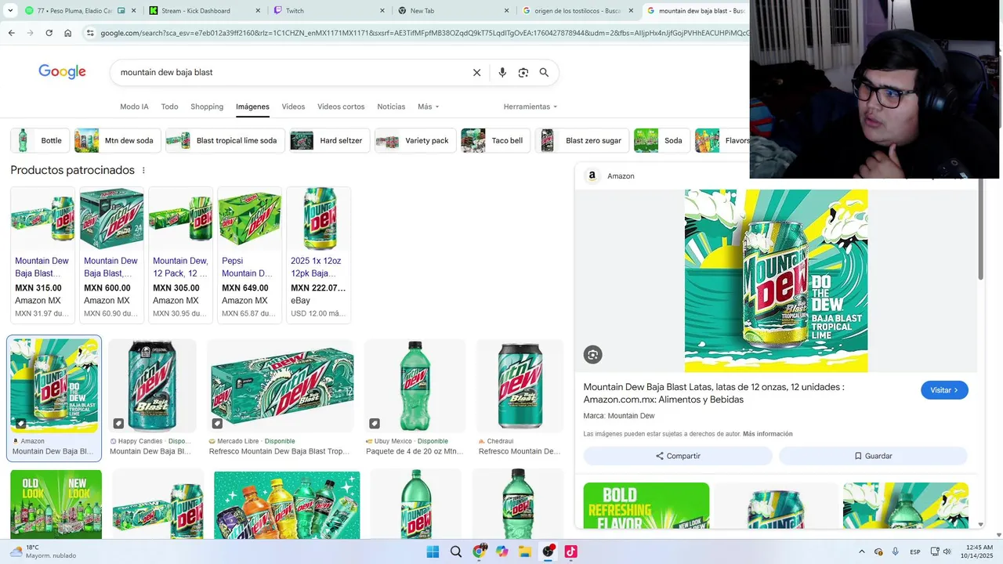This screenshot has height=564, width=1003.
Task: Close the Twitch tab
Action: point(382,11)
